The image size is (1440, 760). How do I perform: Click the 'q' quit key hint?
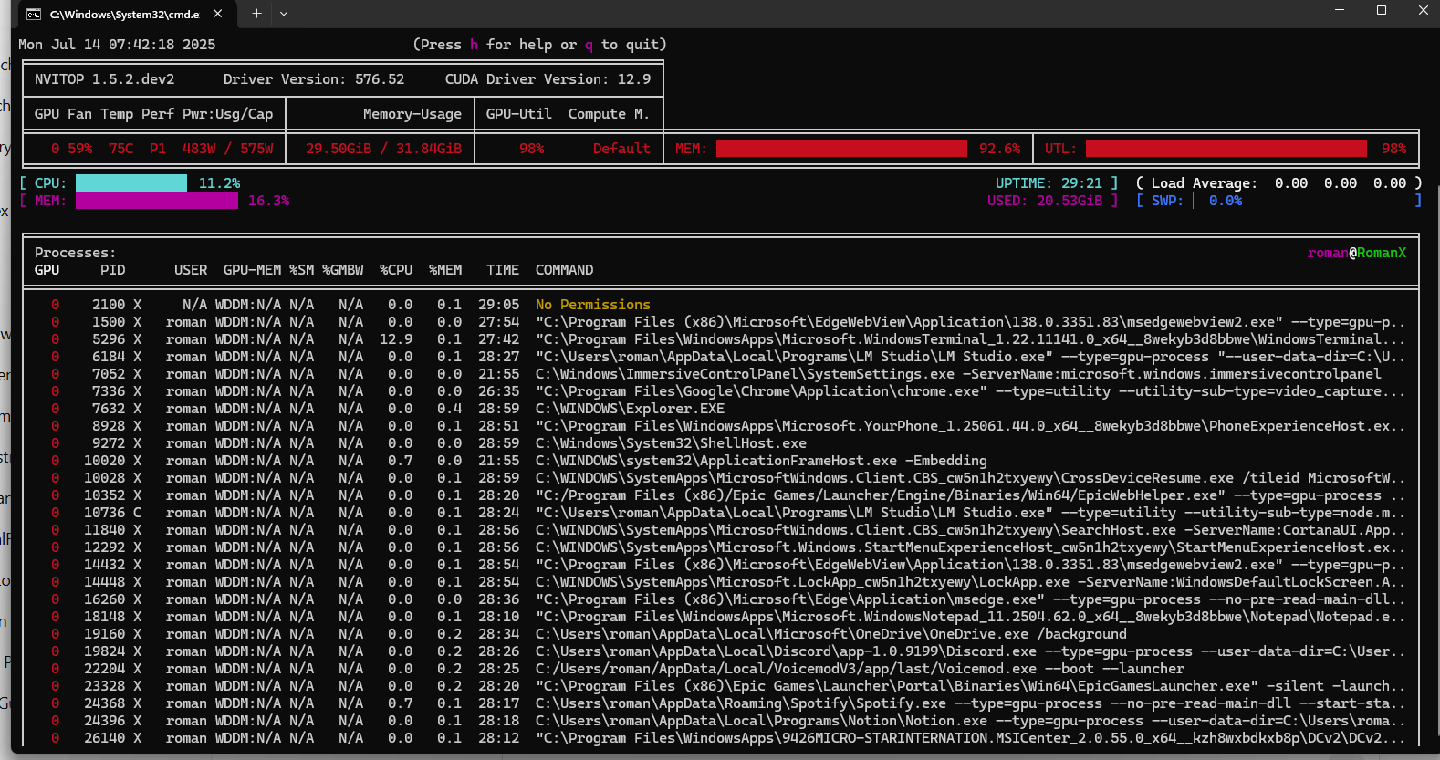pyautogui.click(x=589, y=45)
